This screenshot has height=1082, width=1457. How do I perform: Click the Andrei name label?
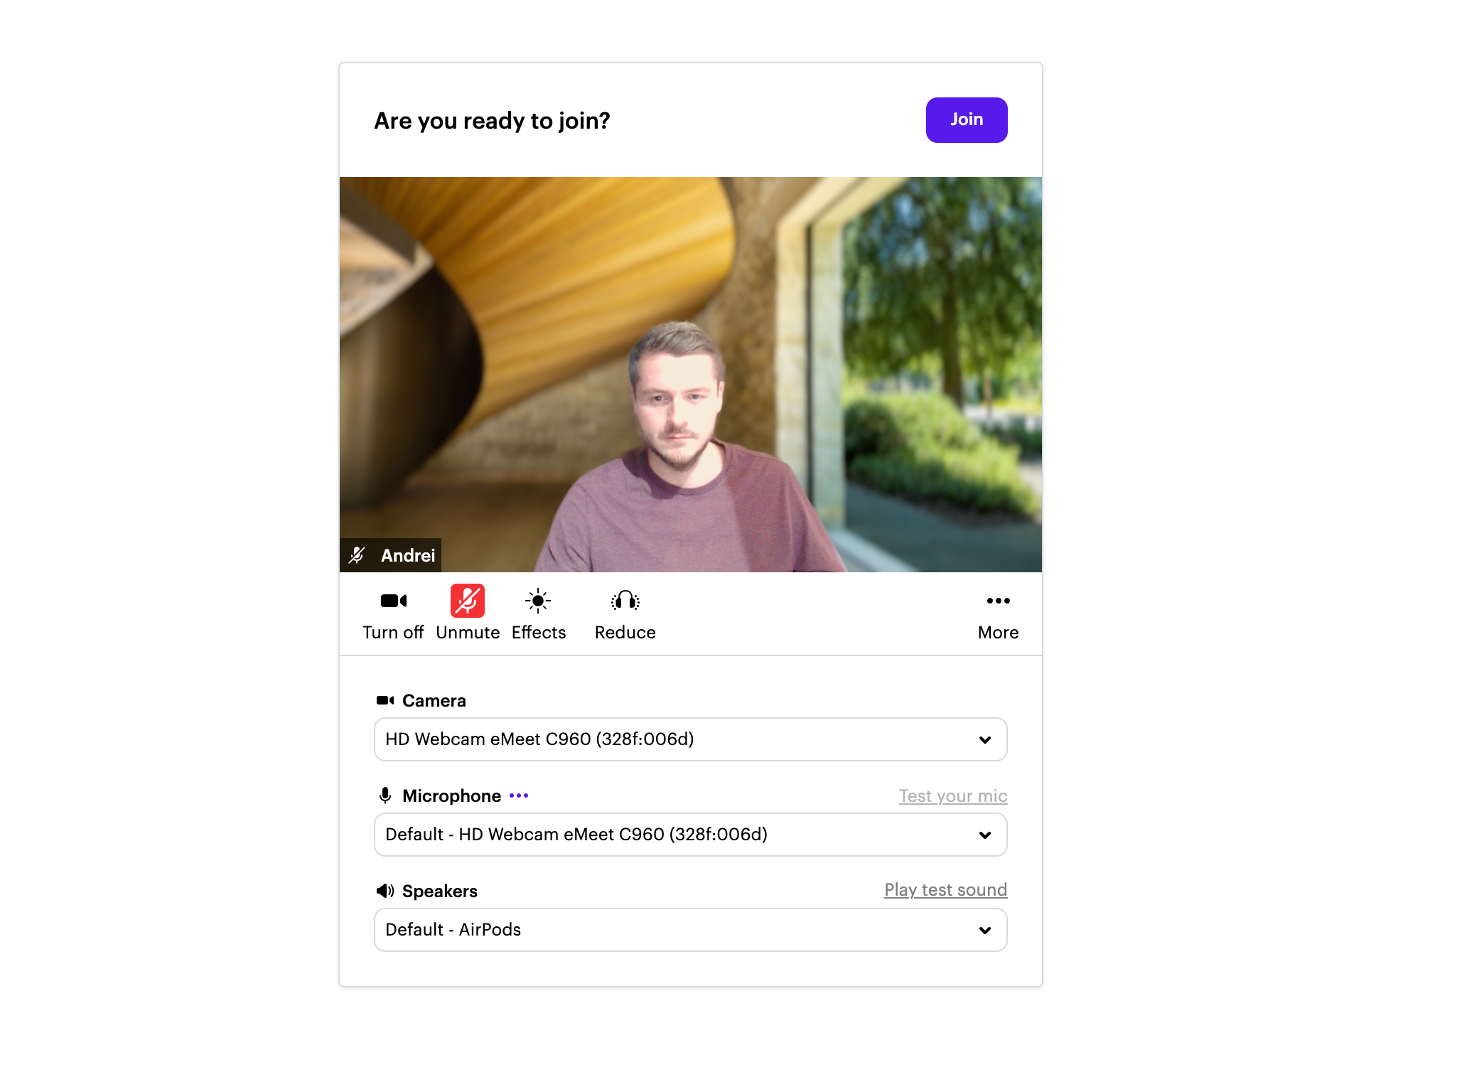391,555
